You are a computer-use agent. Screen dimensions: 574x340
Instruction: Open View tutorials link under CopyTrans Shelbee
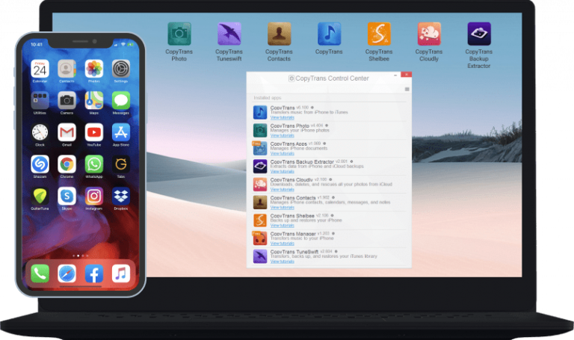[283, 226]
